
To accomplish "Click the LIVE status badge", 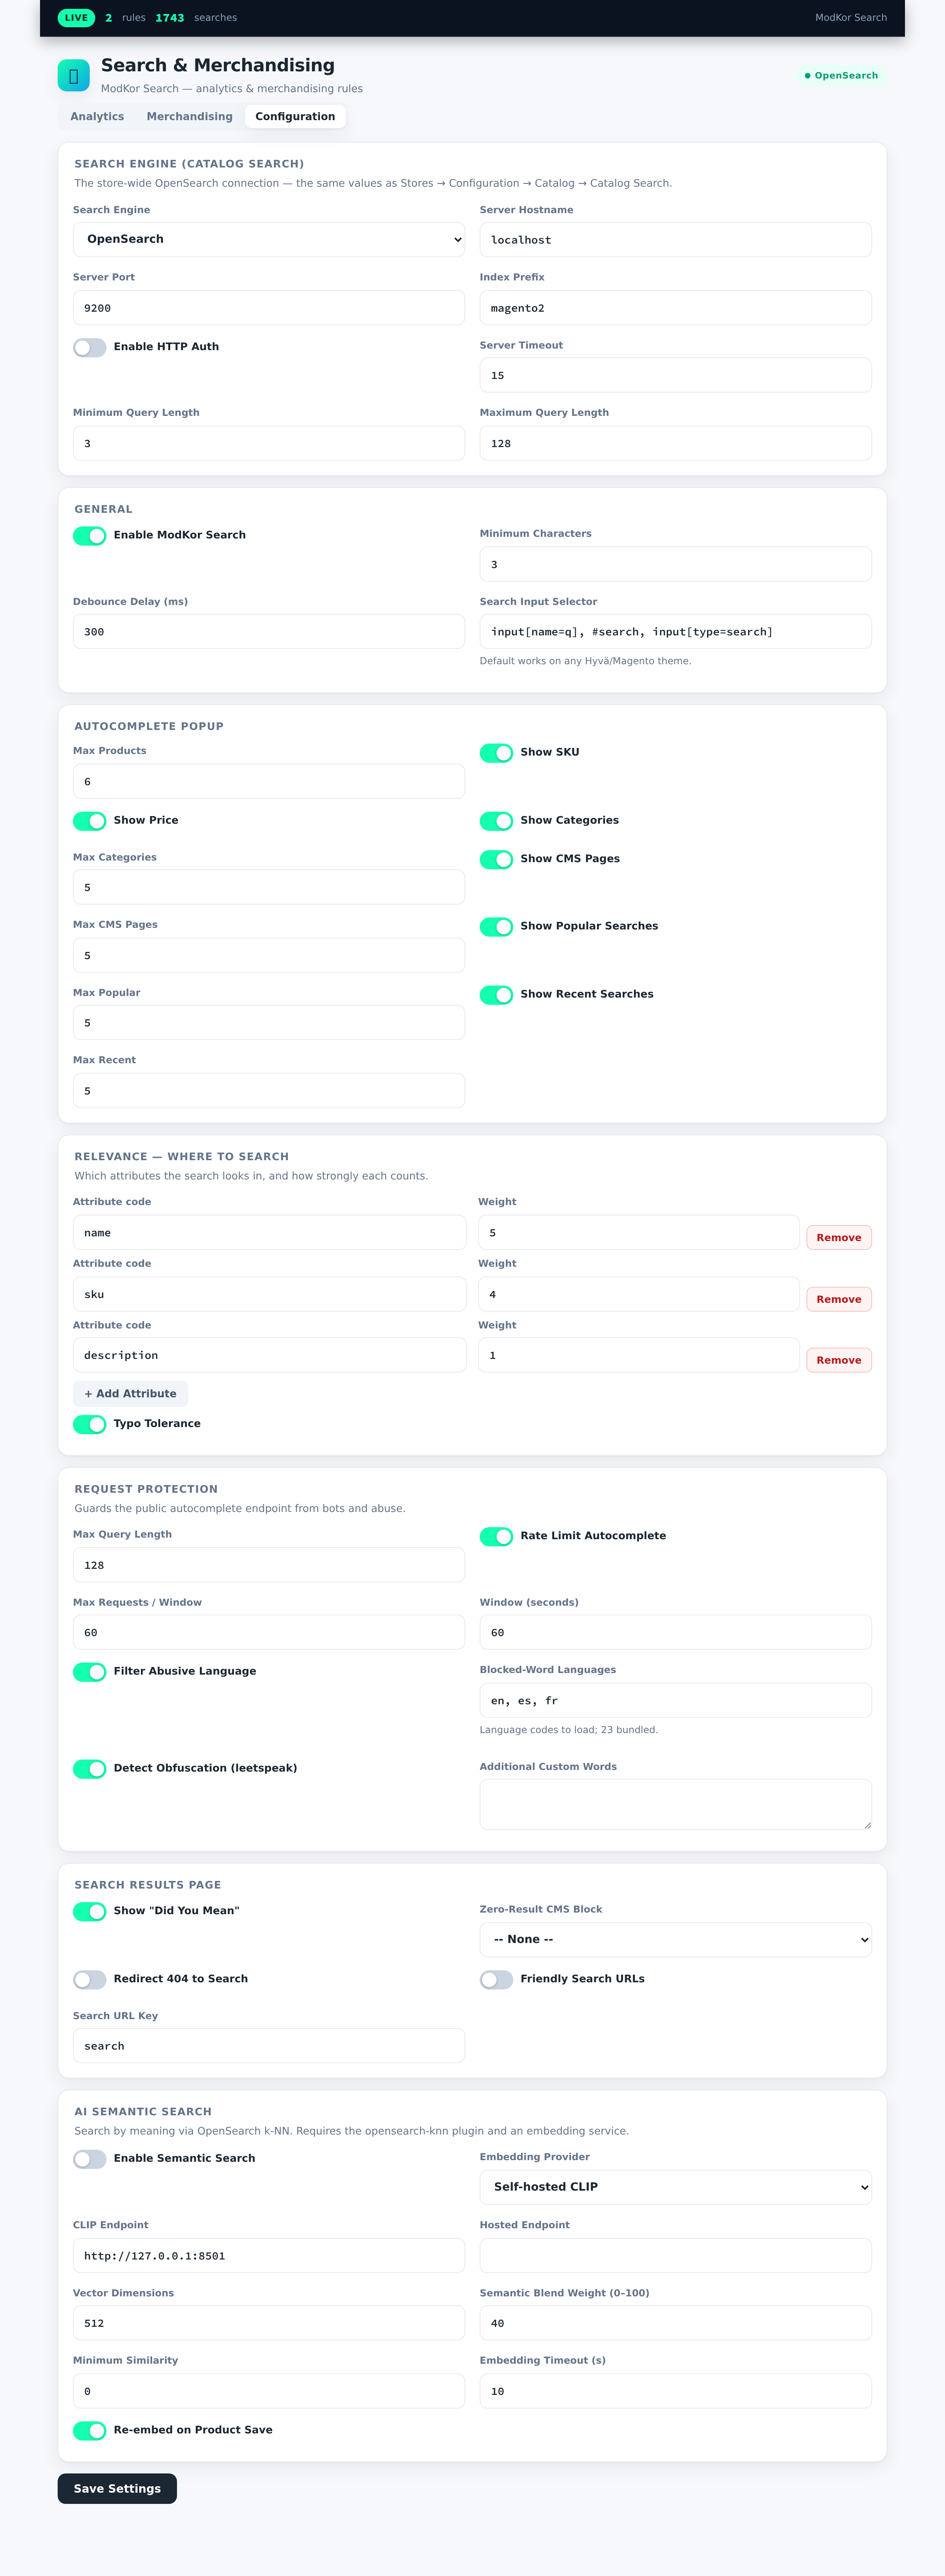I will [x=76, y=18].
